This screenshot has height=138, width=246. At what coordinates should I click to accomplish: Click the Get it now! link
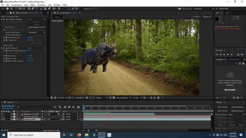coord(230,90)
